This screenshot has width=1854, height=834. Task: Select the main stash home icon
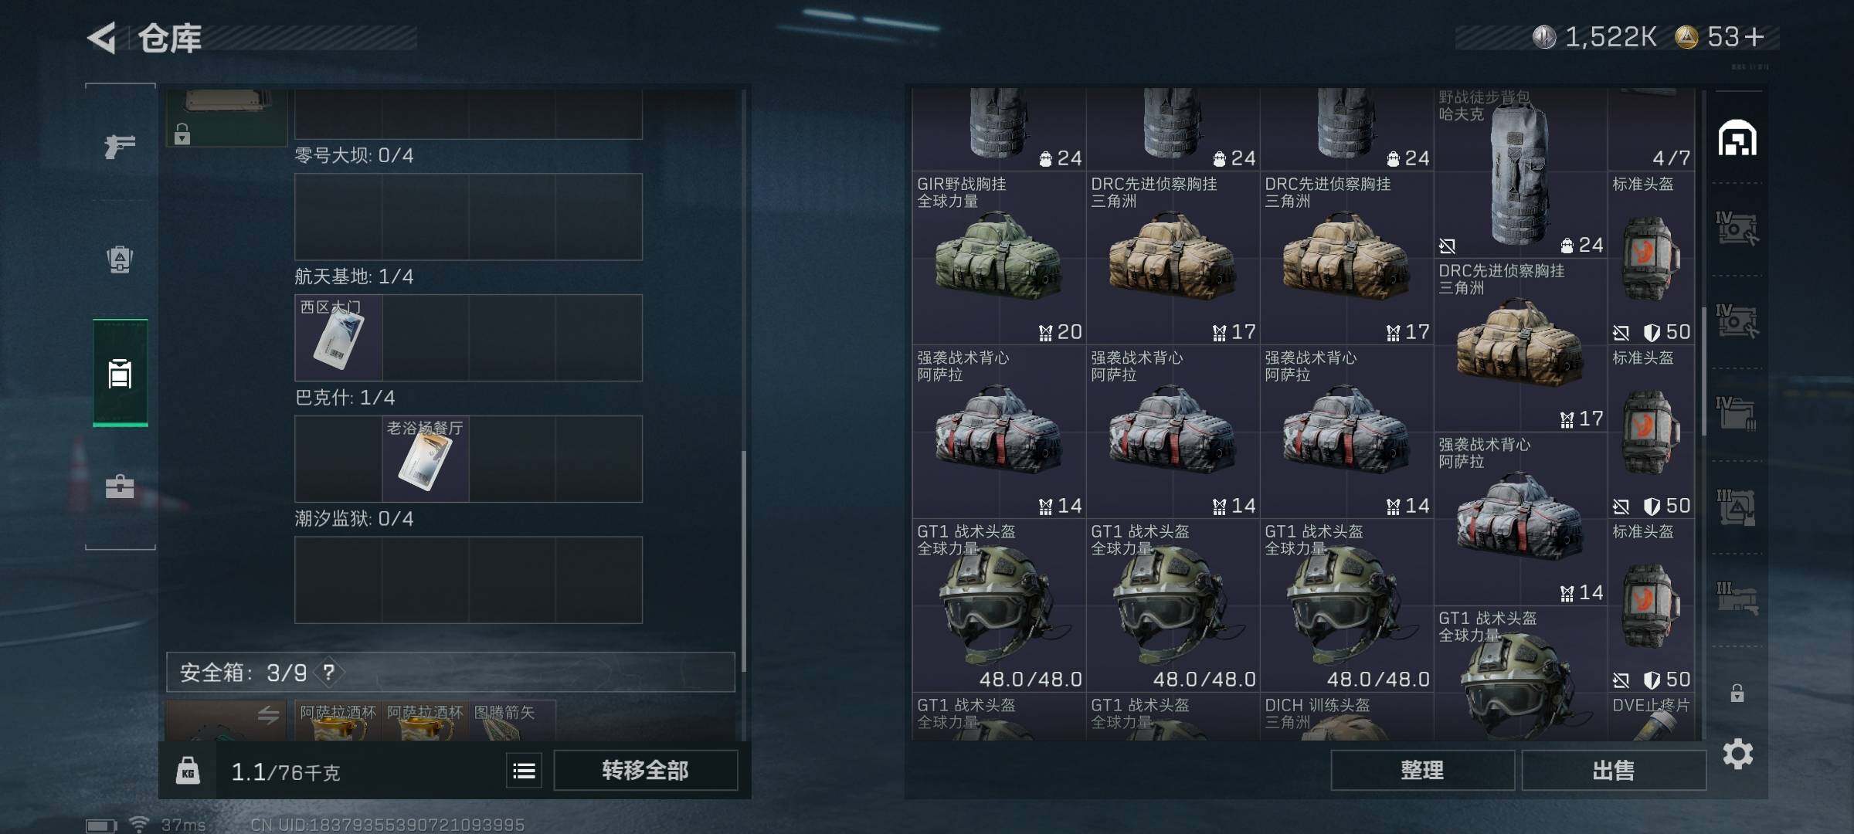coord(1737,137)
